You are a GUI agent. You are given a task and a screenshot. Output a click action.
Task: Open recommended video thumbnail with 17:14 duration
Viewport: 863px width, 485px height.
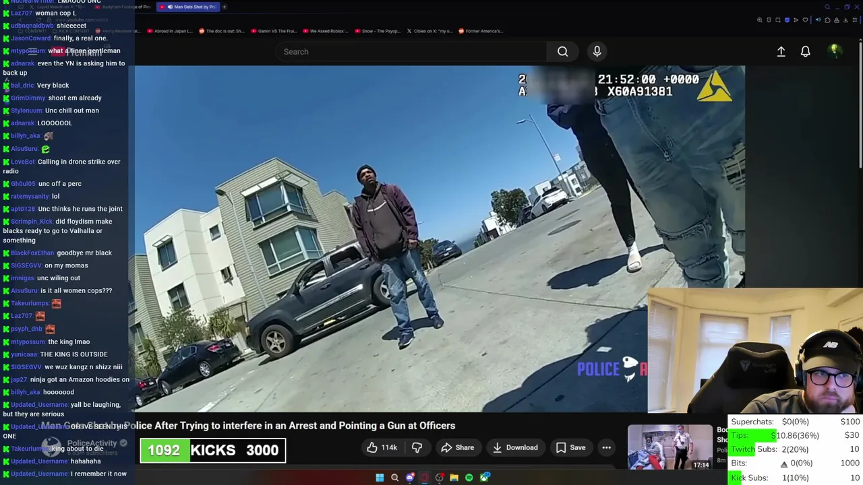pyautogui.click(x=670, y=447)
